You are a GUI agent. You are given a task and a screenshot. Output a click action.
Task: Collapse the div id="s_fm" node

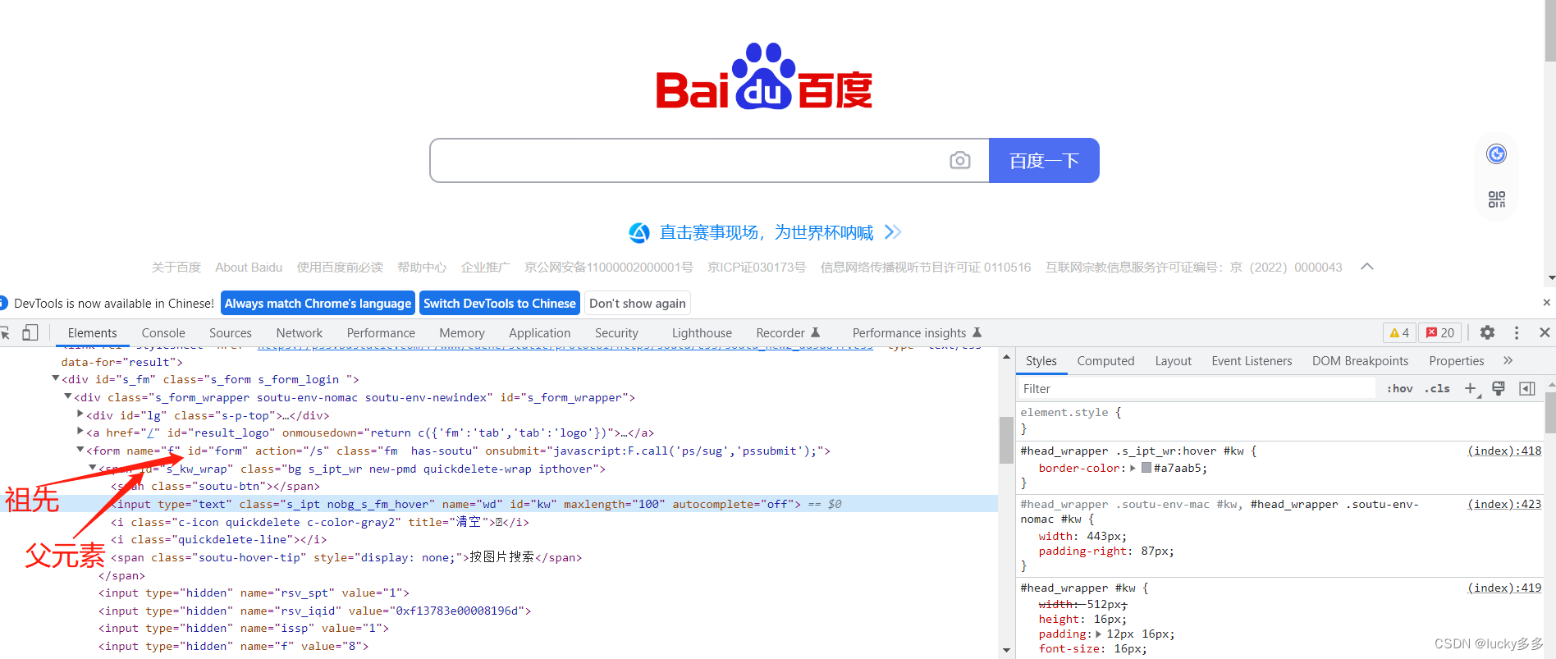click(x=56, y=378)
